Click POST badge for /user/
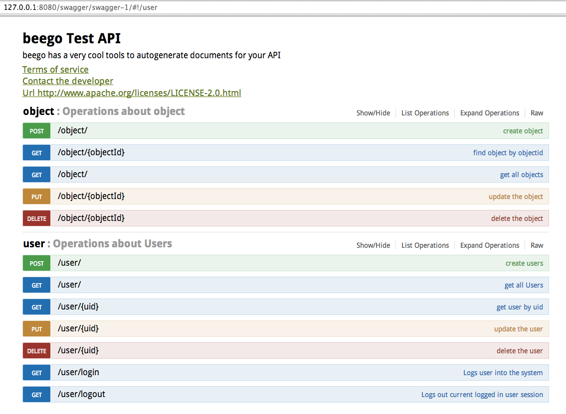 [x=36, y=263]
